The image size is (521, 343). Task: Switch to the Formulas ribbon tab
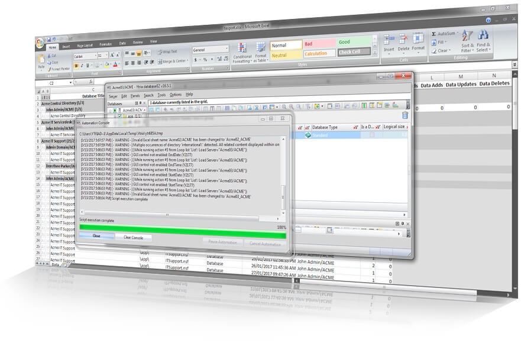click(x=106, y=44)
